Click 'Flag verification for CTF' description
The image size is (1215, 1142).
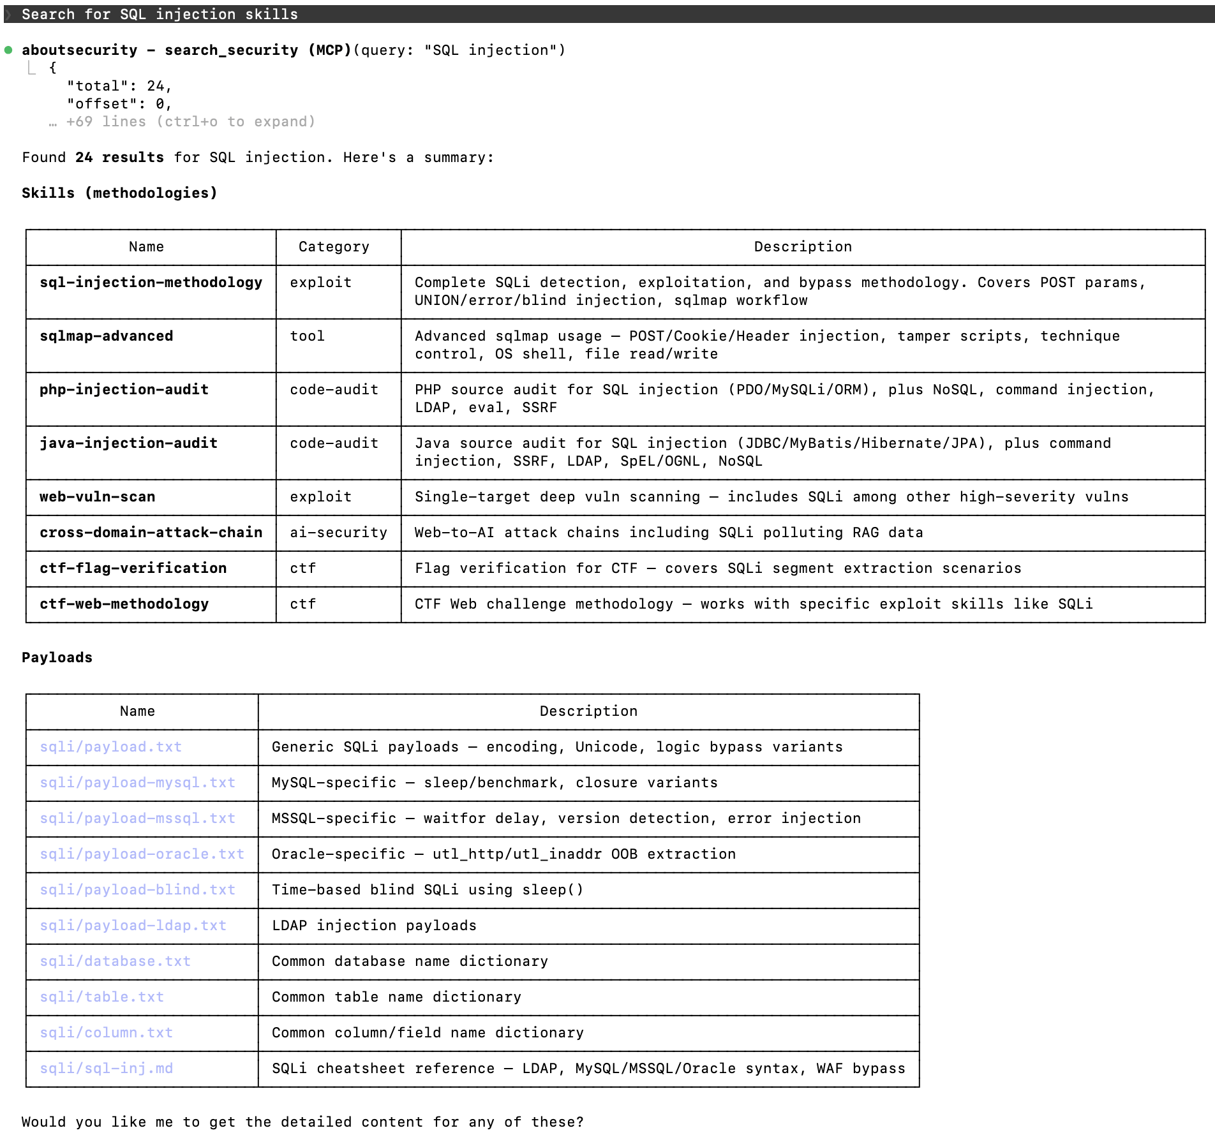tap(718, 568)
